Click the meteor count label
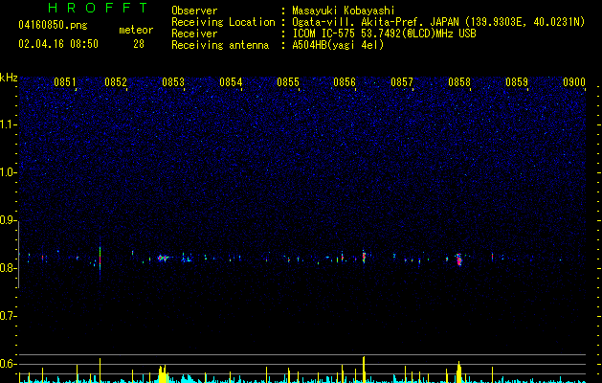Screen dimensions: 602x383 click(x=136, y=30)
